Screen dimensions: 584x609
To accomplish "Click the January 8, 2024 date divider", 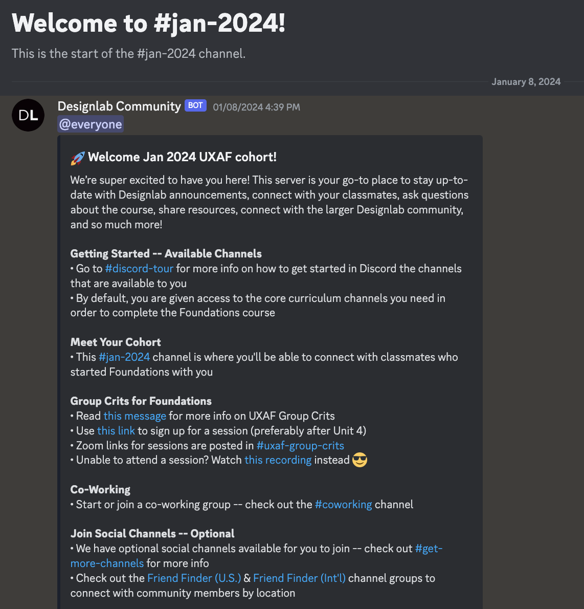I will point(526,82).
